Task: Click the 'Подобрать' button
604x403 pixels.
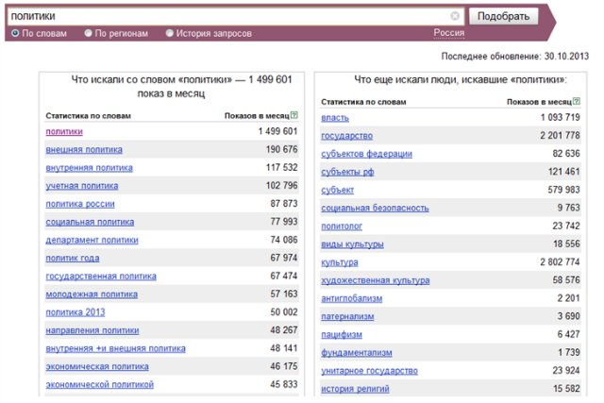Action: click(x=503, y=17)
